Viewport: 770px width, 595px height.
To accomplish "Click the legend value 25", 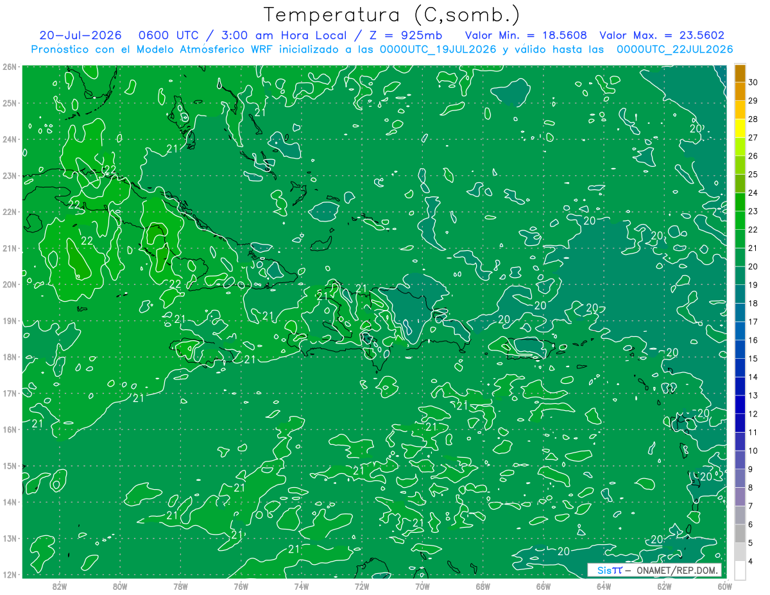I will [753, 175].
